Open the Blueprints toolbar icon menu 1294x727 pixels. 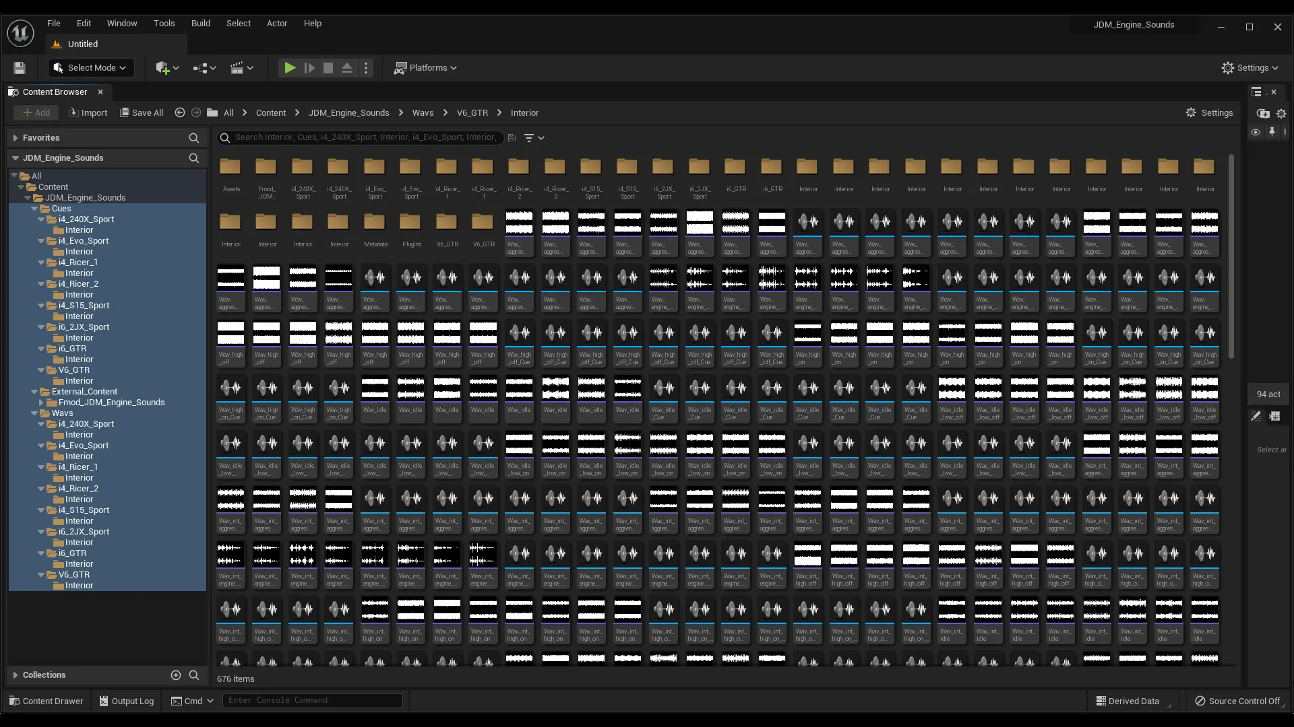click(204, 68)
